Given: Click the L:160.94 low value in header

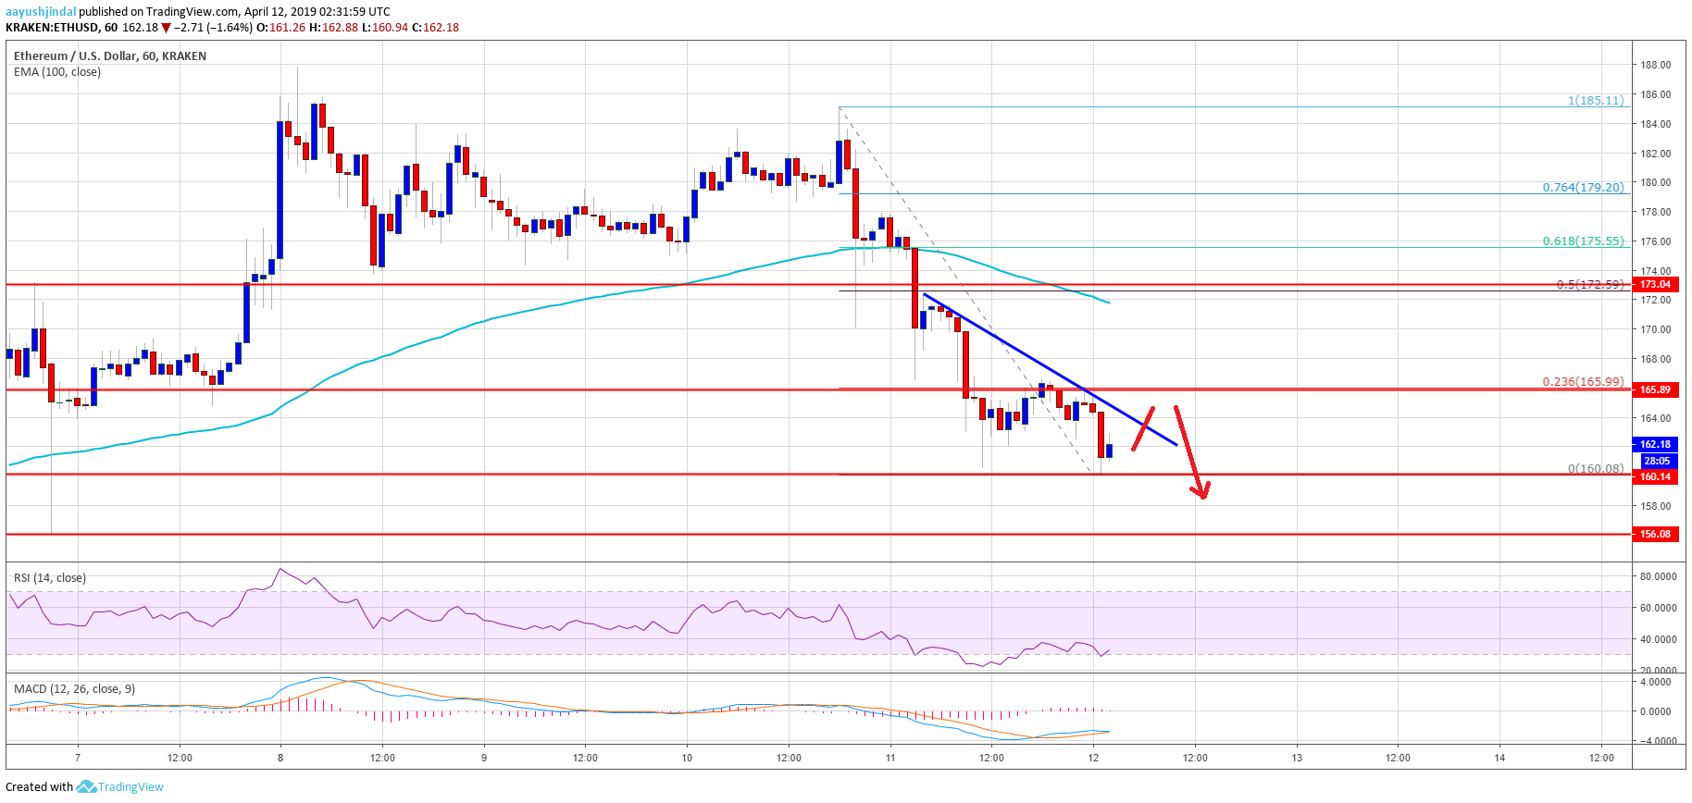Looking at the screenshot, I should (385, 28).
